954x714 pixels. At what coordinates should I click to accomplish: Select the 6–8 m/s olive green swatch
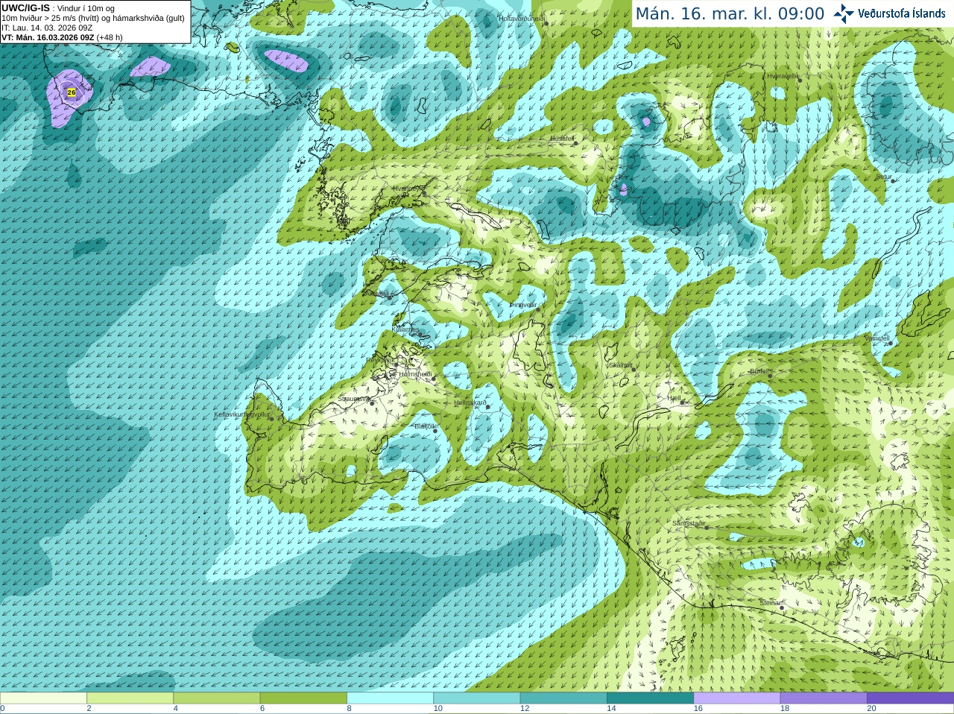[x=303, y=698]
